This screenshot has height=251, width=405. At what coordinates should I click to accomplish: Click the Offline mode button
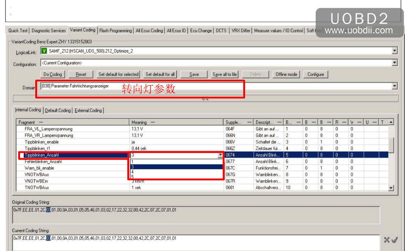286,74
